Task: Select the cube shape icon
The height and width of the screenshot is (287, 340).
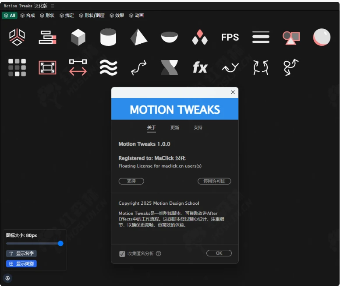Action: [x=78, y=37]
